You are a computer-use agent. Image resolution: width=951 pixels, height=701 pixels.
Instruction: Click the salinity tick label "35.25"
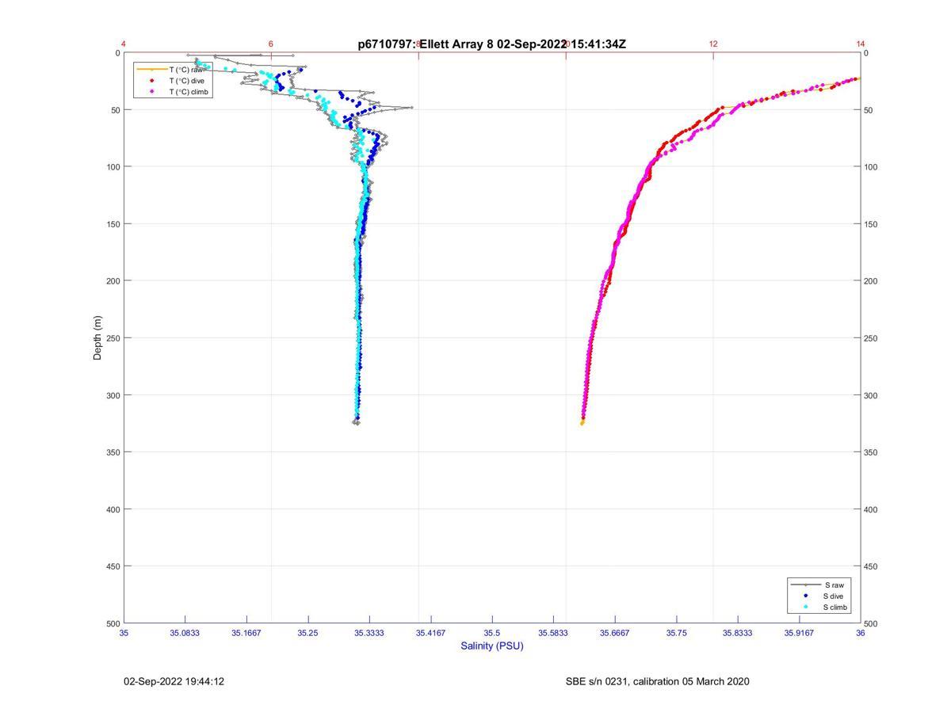click(x=308, y=634)
